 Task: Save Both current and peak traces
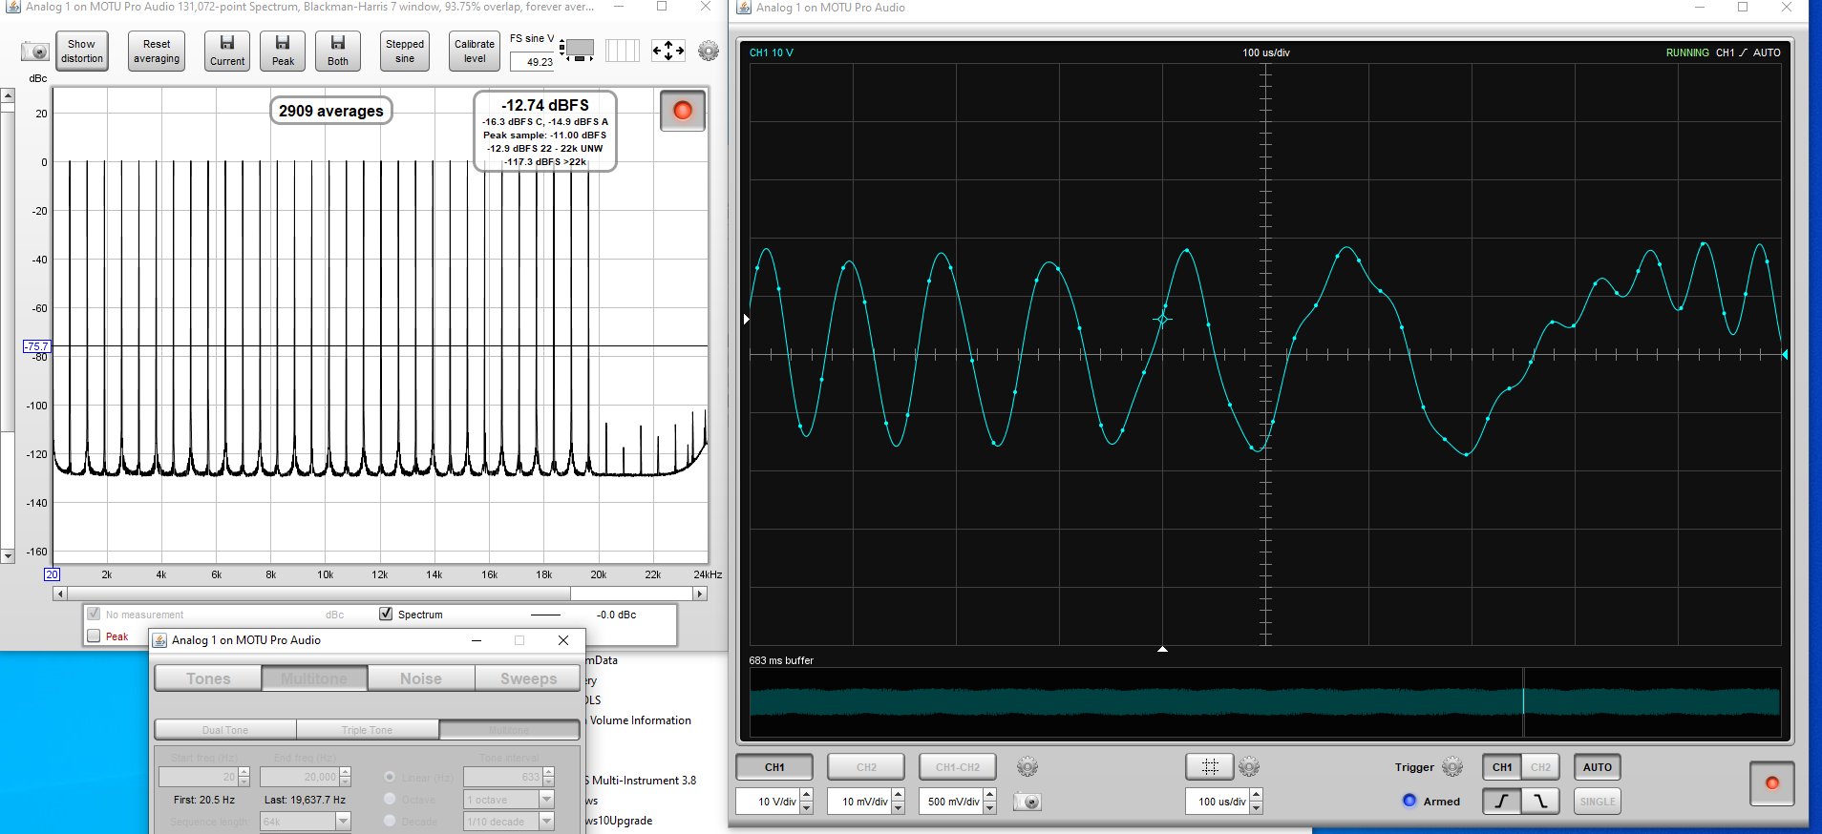[338, 51]
